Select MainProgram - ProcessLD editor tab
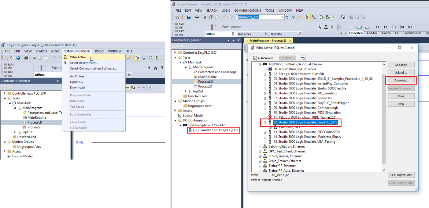The width and height of the screenshot is (429, 208). (x=268, y=40)
